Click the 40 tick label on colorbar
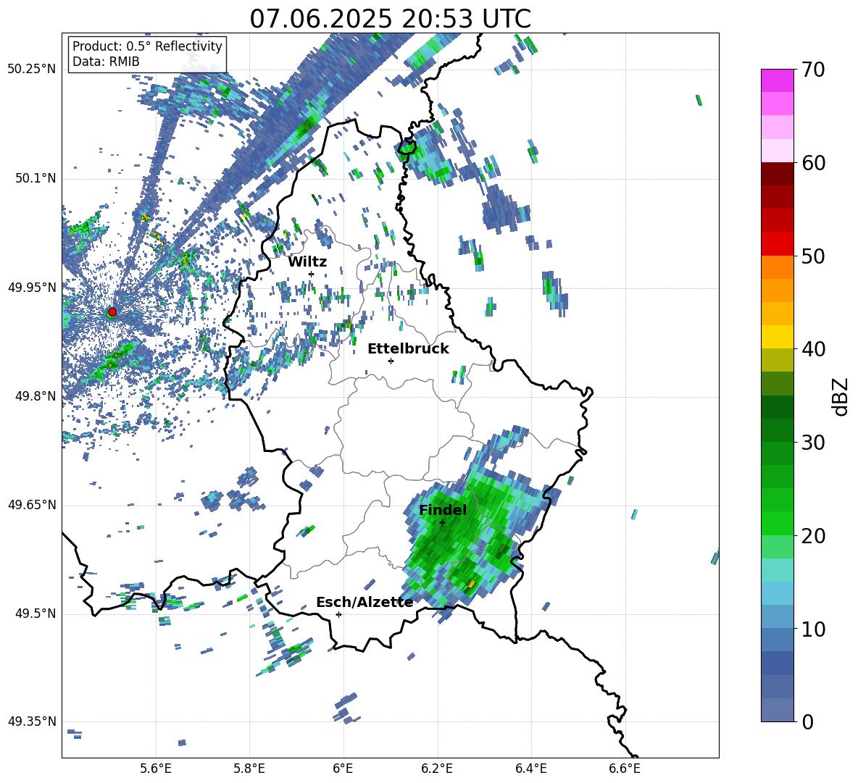This screenshot has width=858, height=783. pos(813,349)
